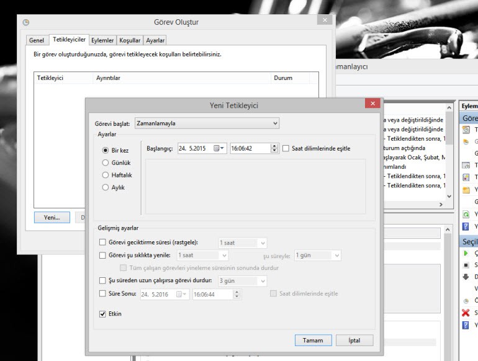478x361 pixels.
Task: Click the blue help icon below red X
Action: [x=466, y=324]
